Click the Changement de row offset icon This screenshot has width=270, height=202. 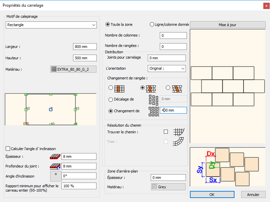pyautogui.click(x=154, y=112)
